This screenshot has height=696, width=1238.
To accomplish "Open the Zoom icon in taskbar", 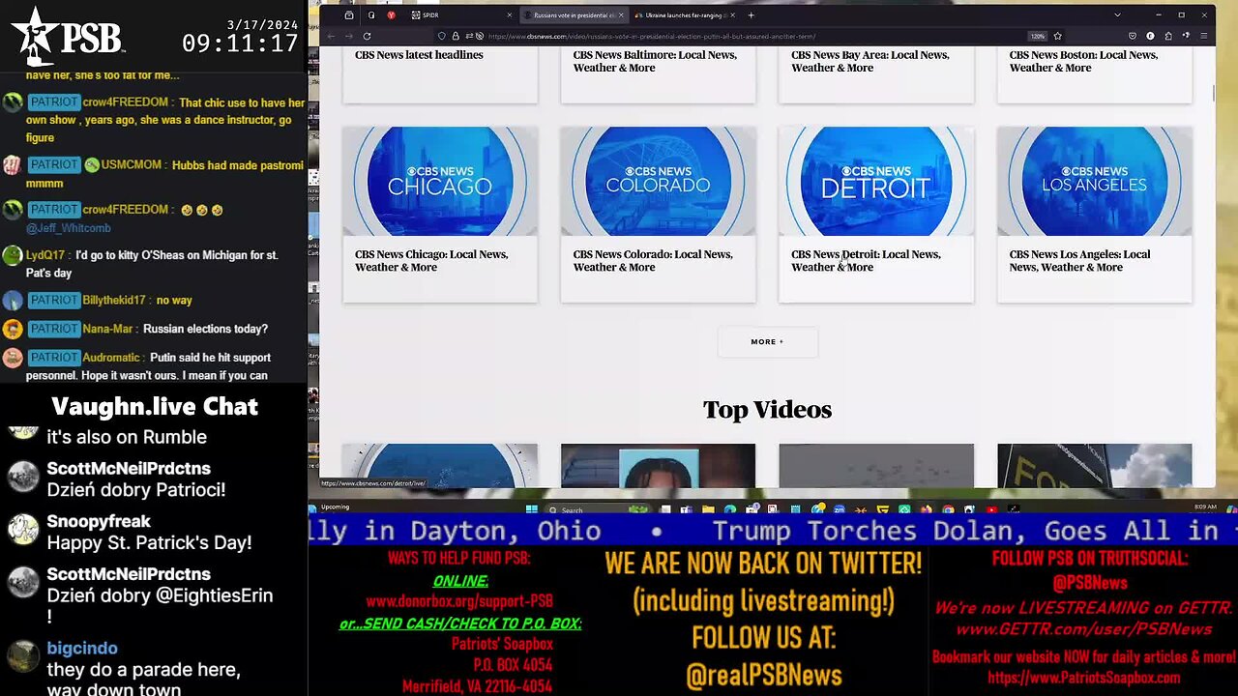I will tap(839, 509).
